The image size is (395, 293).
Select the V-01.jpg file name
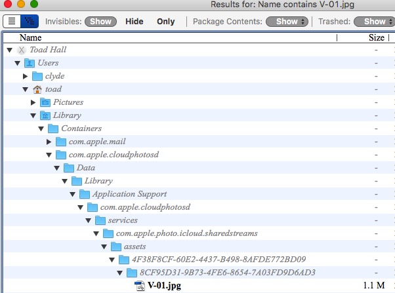pos(164,285)
